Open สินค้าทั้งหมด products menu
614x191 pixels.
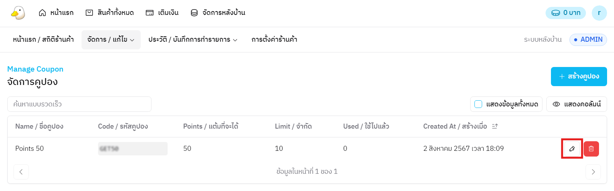[110, 13]
